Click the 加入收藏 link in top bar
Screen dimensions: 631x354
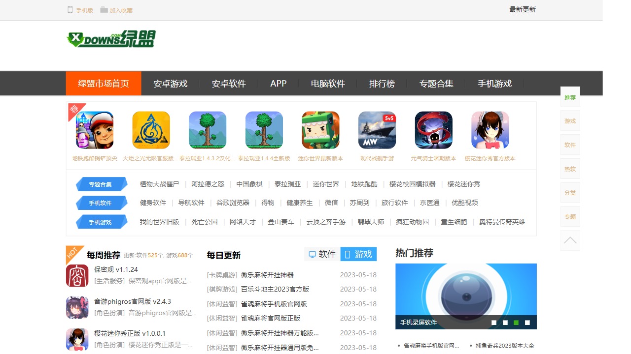coord(121,10)
